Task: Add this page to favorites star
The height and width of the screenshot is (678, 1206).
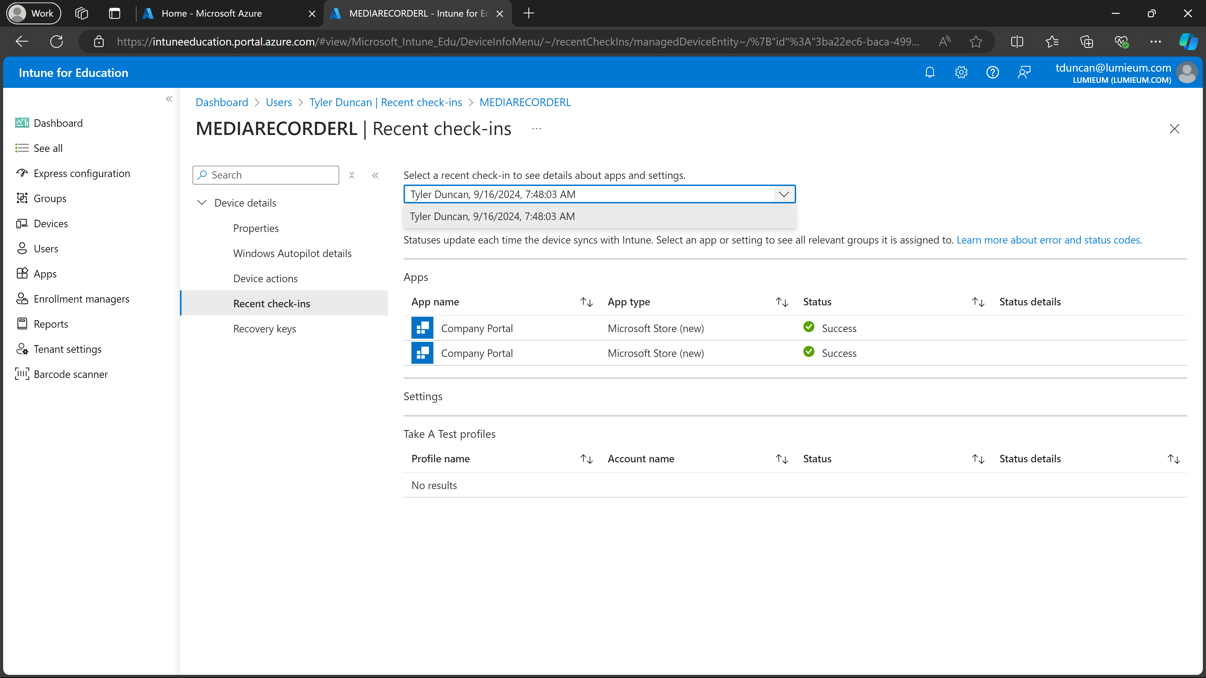Action: (x=976, y=42)
